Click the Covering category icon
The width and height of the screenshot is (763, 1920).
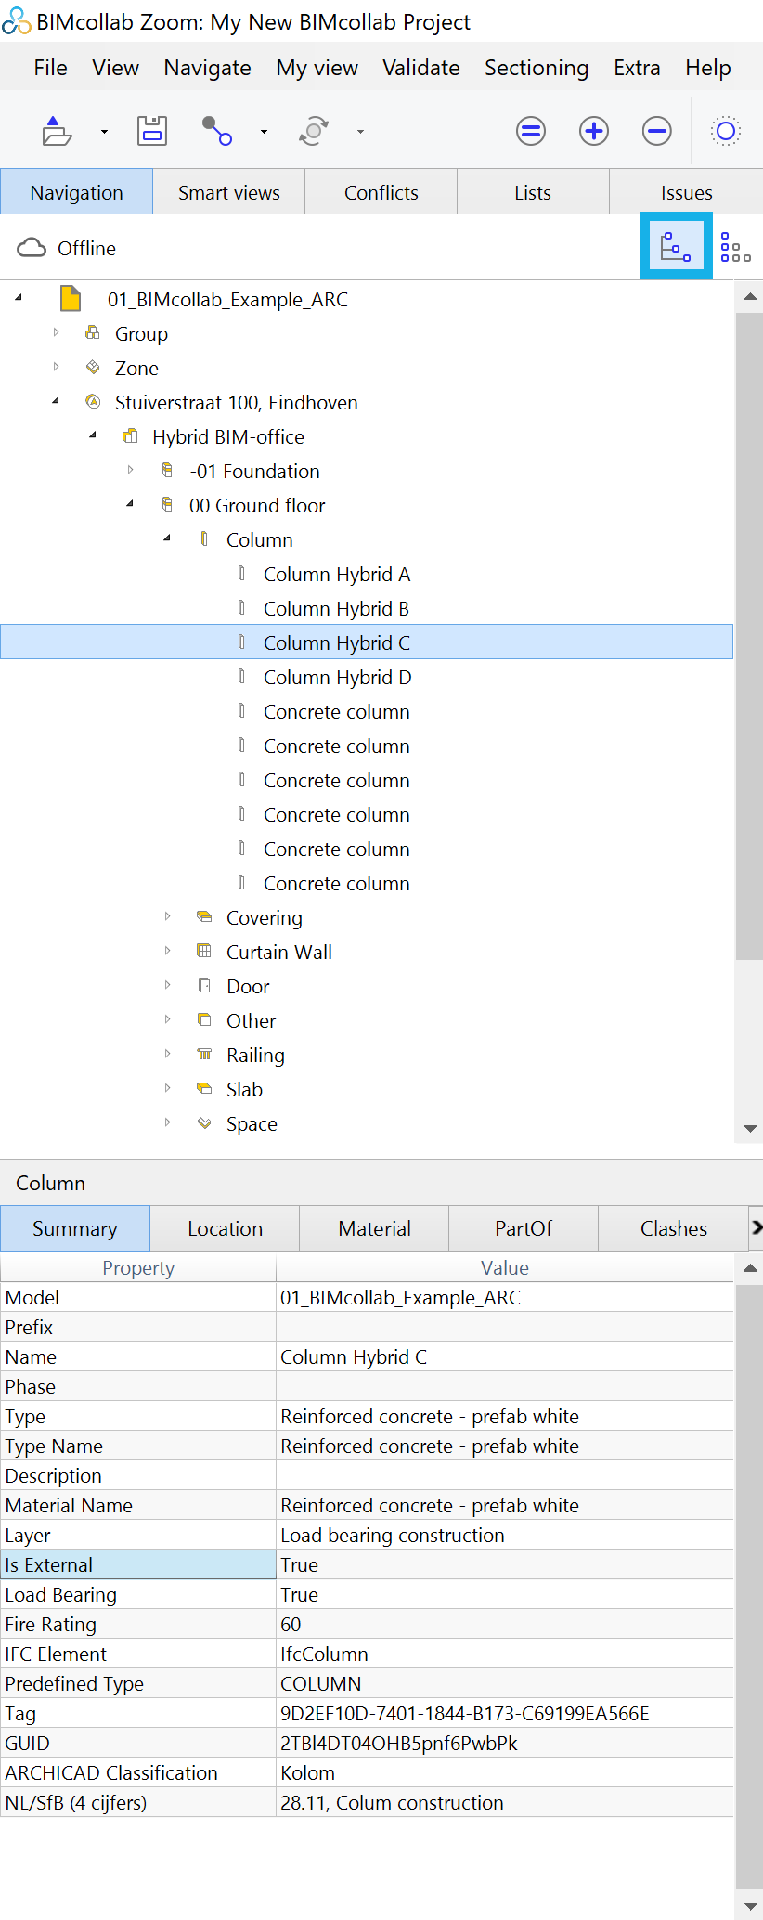point(204,916)
